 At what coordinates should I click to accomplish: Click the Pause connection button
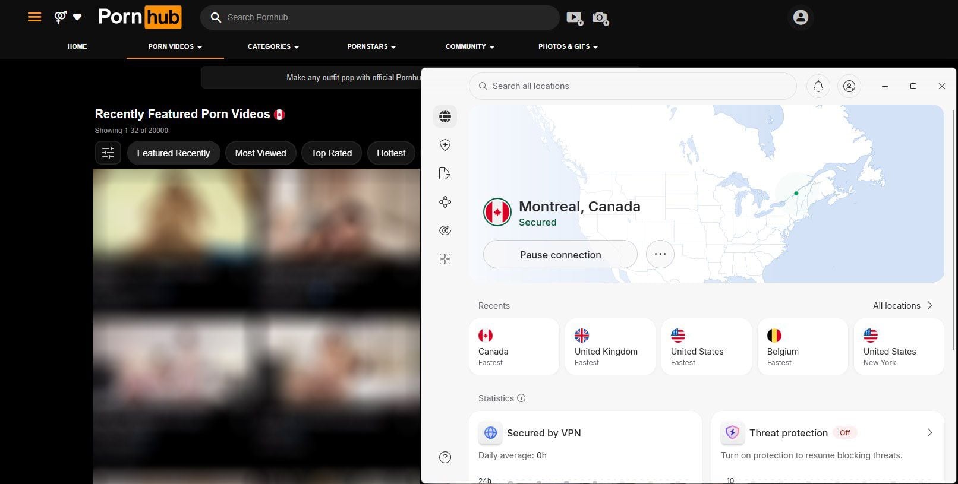click(560, 255)
